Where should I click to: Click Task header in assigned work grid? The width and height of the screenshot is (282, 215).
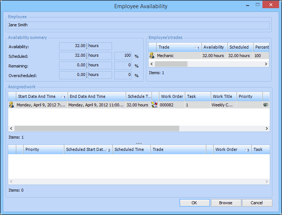point(198,96)
